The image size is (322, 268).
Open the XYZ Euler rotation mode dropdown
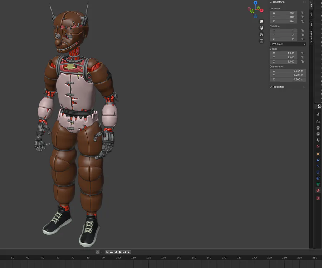click(288, 44)
